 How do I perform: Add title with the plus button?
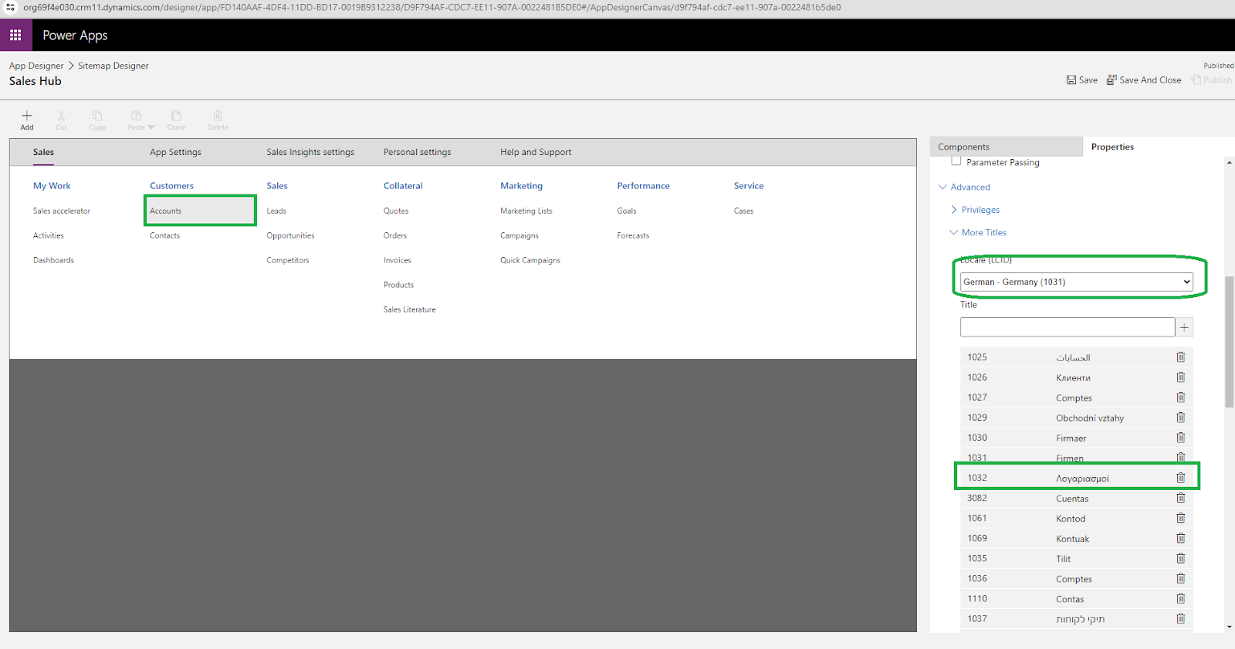1184,327
